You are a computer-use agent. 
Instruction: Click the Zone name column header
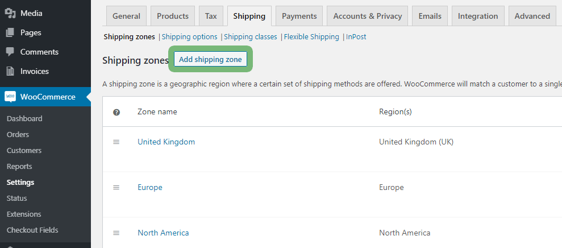click(157, 111)
